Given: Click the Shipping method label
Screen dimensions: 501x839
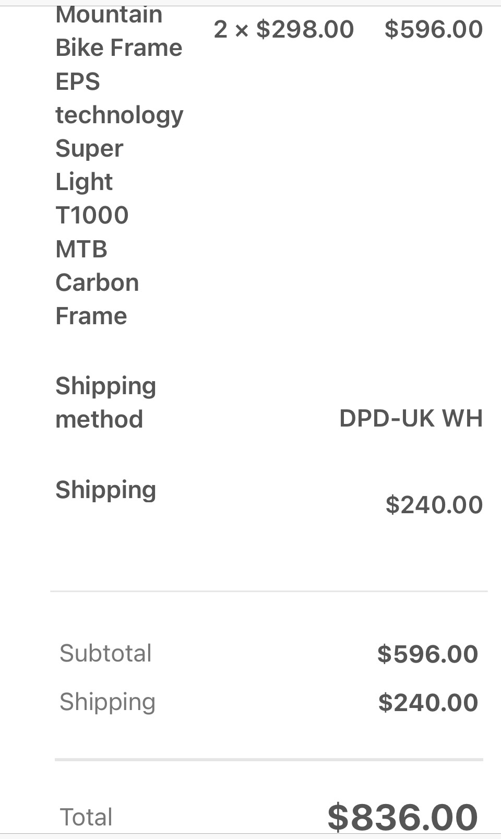Looking at the screenshot, I should pos(105,402).
